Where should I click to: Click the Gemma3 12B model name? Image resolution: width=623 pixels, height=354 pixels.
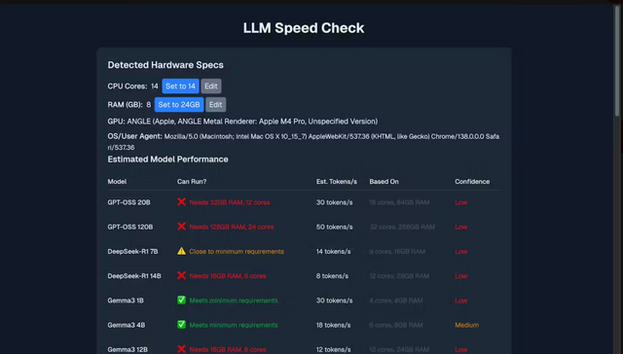(x=128, y=350)
